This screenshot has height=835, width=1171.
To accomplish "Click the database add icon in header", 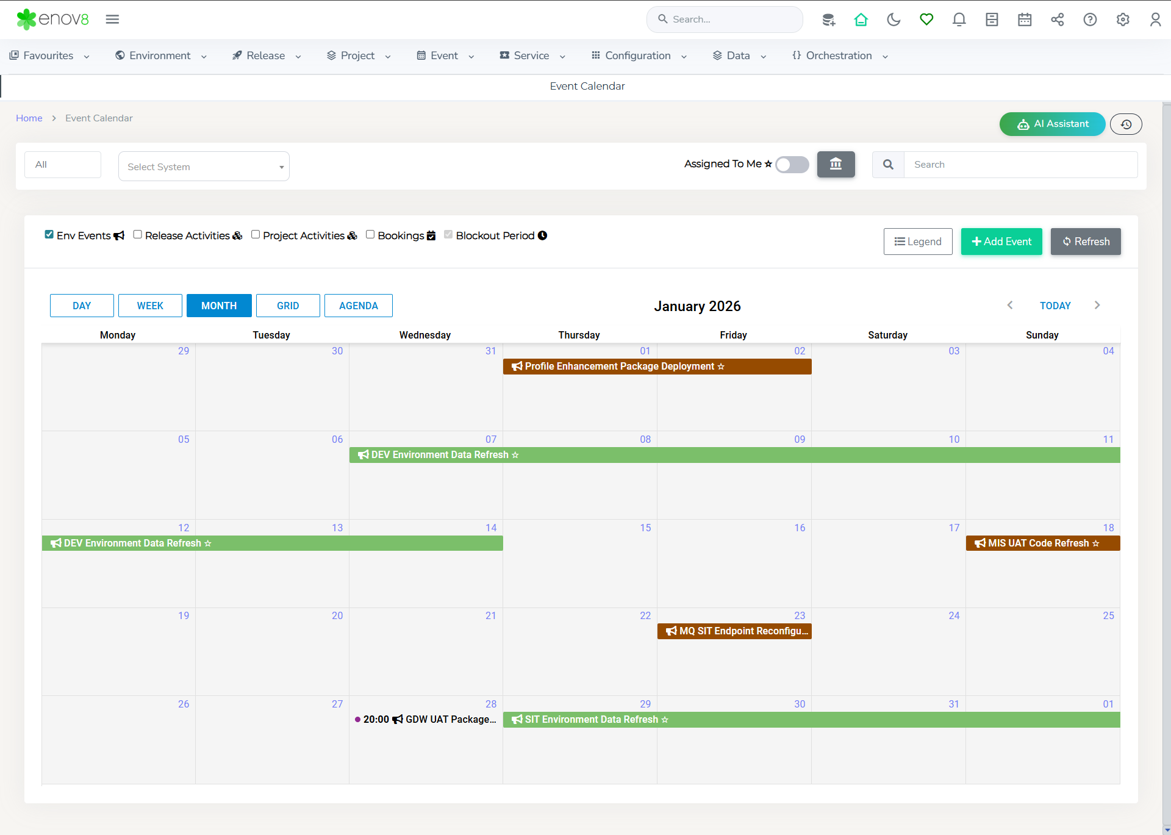I will [828, 20].
